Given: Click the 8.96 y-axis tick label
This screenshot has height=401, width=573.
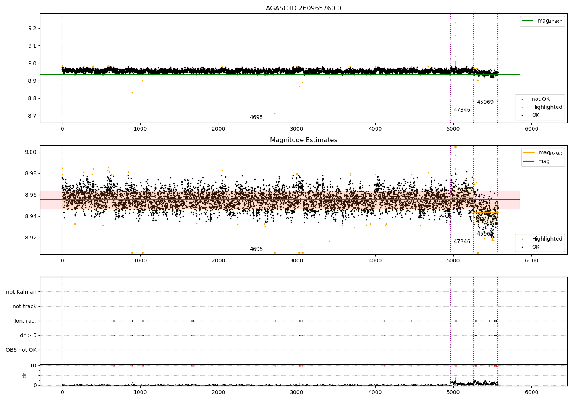Looking at the screenshot, I should (x=30, y=195).
